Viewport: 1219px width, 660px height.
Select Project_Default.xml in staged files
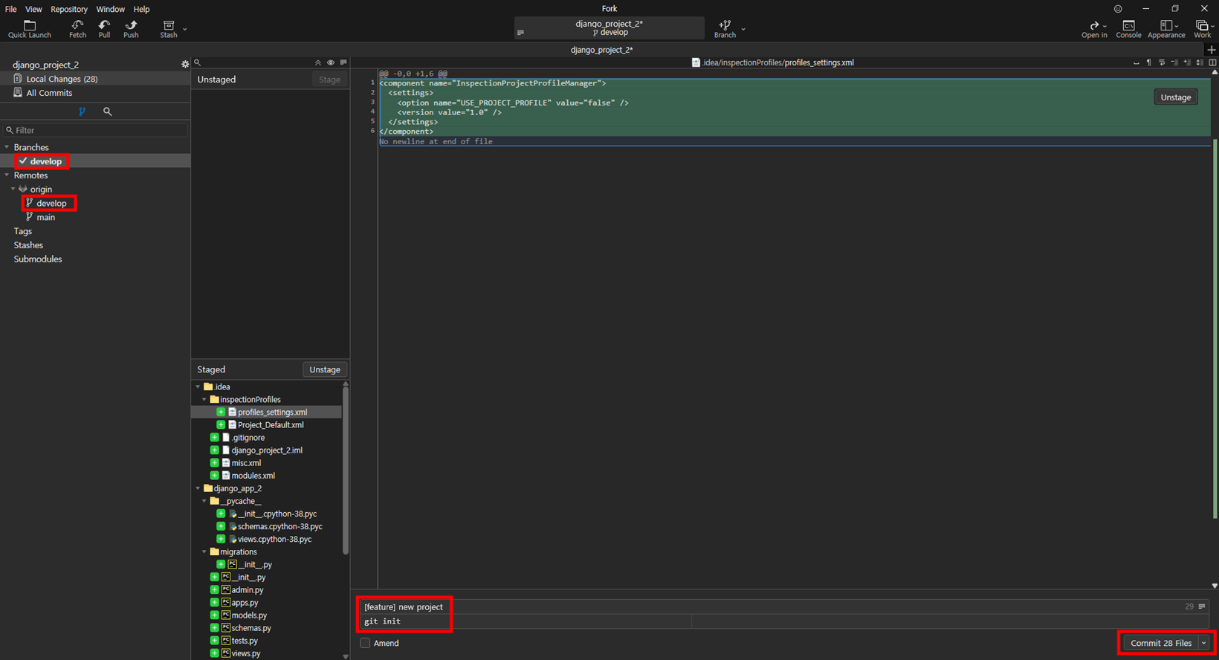click(x=271, y=425)
